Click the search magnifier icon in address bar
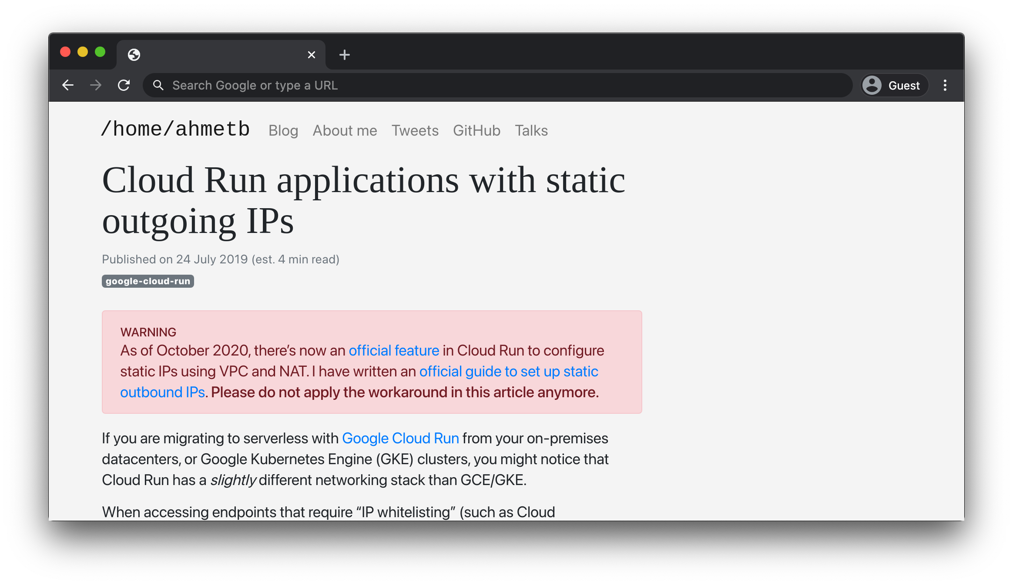The width and height of the screenshot is (1013, 585). pos(158,85)
